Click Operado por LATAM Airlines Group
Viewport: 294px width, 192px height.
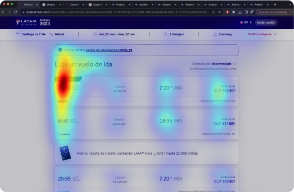218,101
